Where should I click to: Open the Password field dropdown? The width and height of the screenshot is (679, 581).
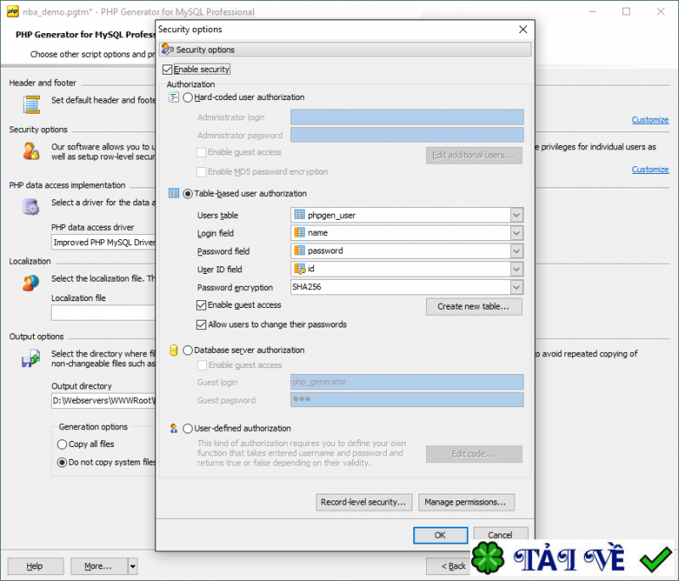click(x=516, y=251)
